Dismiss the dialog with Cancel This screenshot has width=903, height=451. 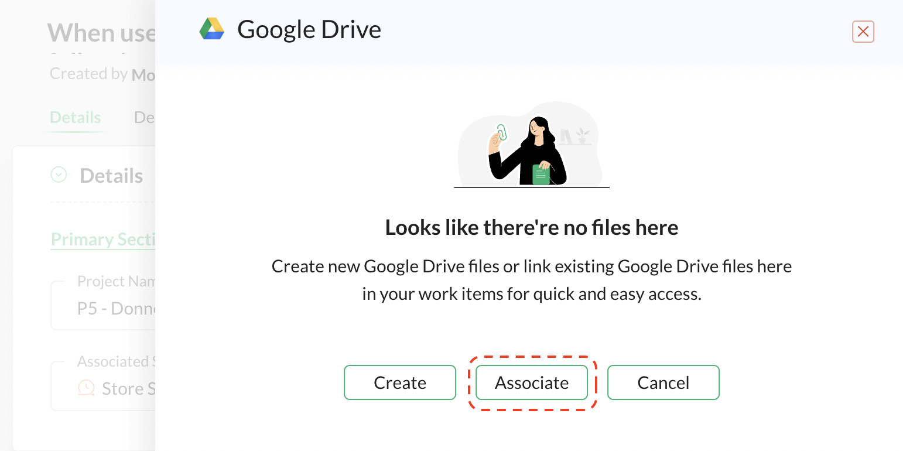coord(663,382)
